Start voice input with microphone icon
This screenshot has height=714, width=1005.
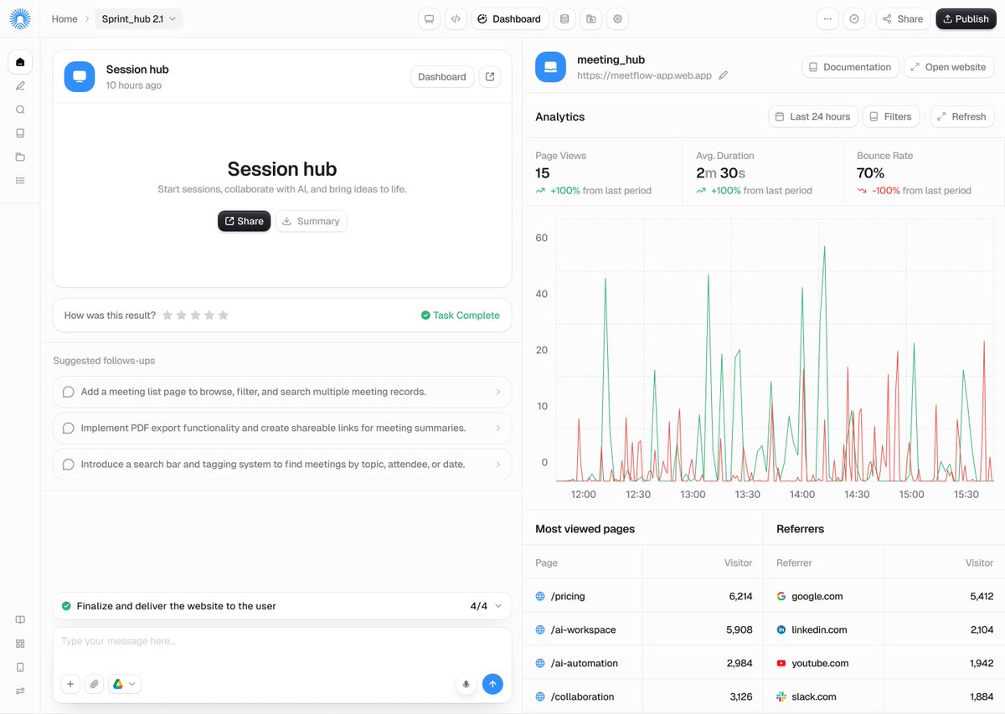pyautogui.click(x=466, y=684)
